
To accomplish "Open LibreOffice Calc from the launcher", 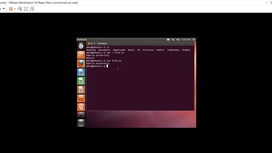I will pos(81,81).
